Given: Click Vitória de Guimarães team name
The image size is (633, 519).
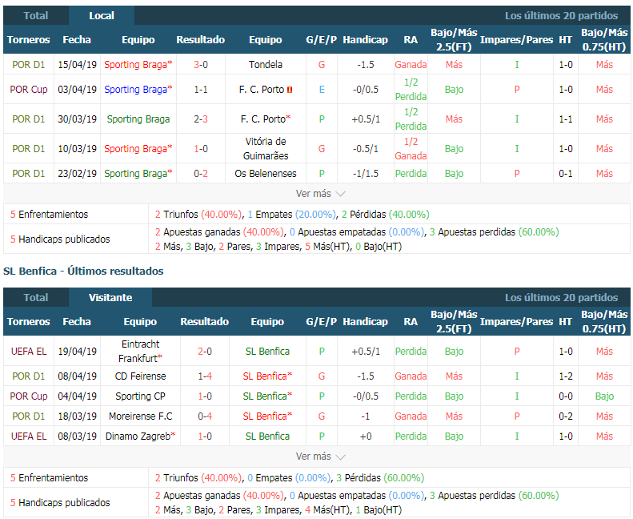Looking at the screenshot, I should (x=265, y=149).
